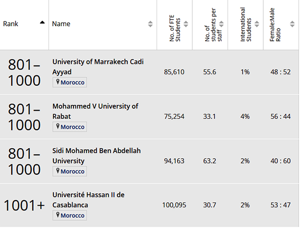The image size is (301, 229).
Task: Sort by students per staff arrows
Action: (x=222, y=24)
